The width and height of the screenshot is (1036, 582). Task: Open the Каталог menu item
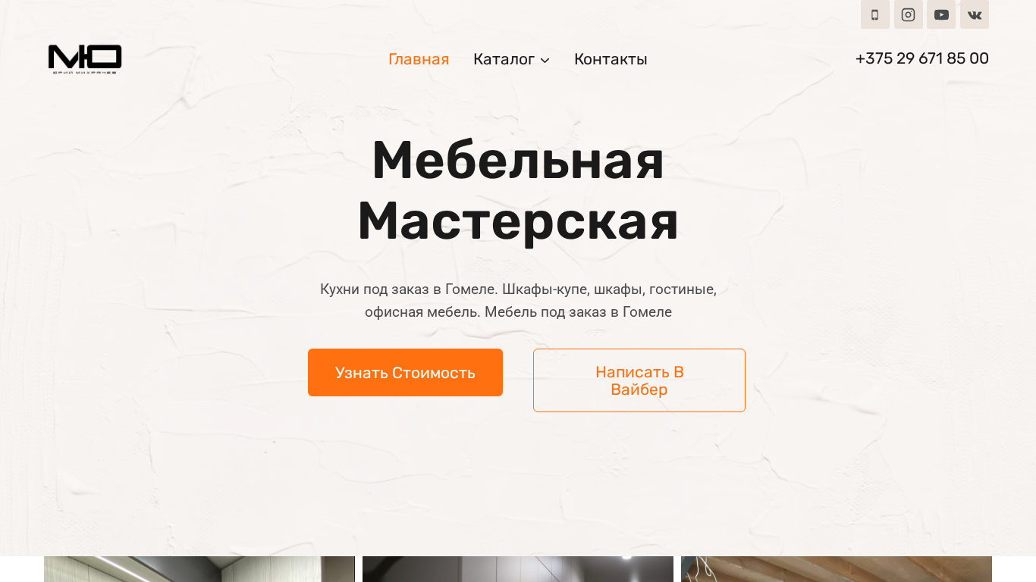click(x=504, y=59)
